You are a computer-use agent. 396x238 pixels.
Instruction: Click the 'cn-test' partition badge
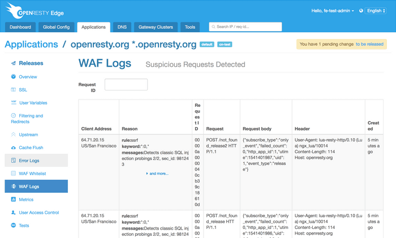click(225, 45)
